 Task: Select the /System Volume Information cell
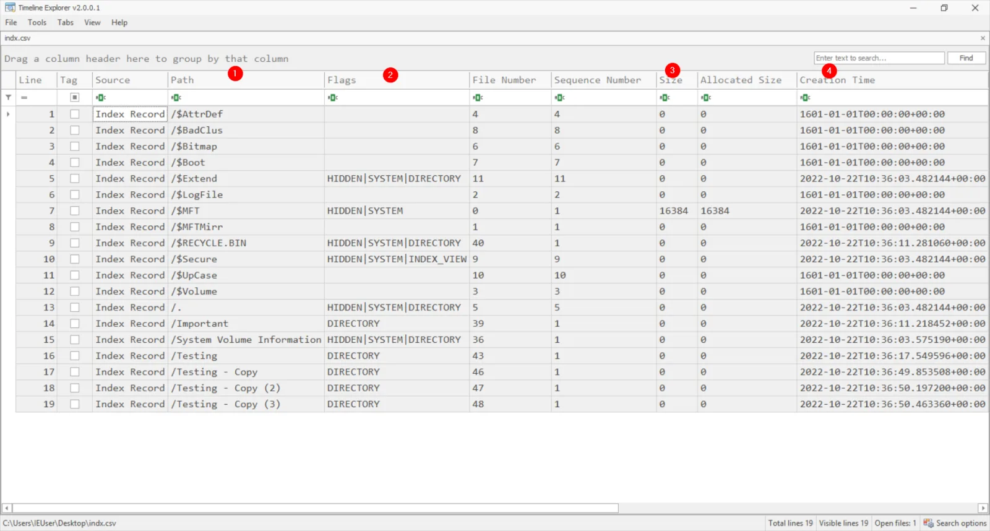tap(246, 339)
